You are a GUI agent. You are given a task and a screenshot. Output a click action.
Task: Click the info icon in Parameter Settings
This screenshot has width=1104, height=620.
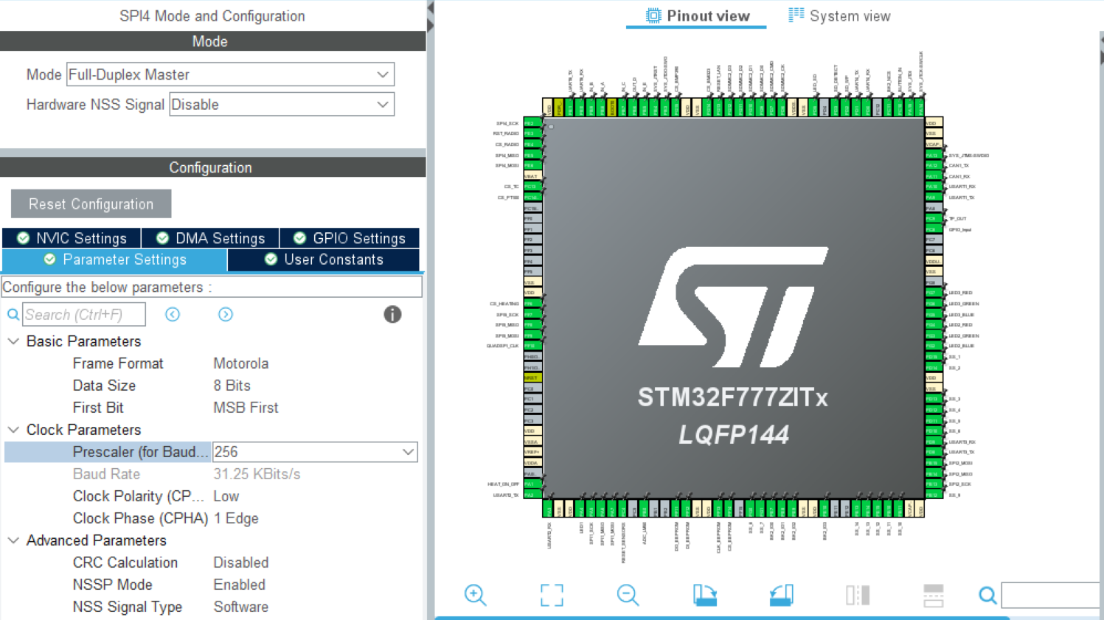point(392,314)
